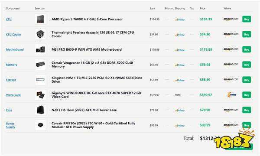Click the Amazon logo in the Memory row
Screen dimensions: 260x156
pos(231,64)
